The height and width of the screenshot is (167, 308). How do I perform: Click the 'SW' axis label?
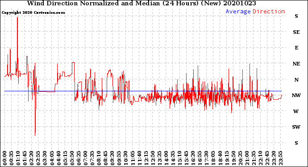point(296,127)
